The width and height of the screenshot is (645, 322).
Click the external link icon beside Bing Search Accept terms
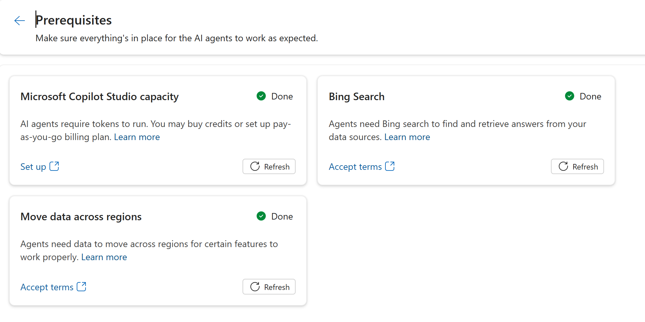(390, 166)
